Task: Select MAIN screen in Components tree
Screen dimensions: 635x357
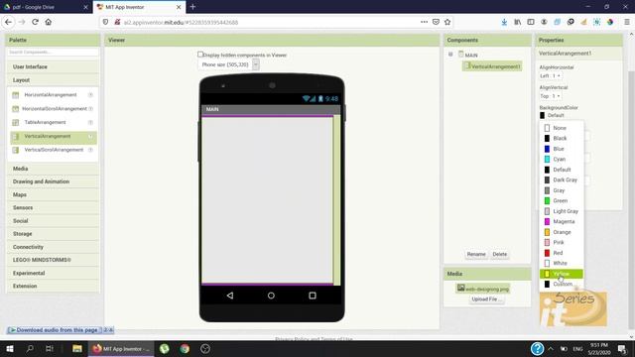Action: (470, 55)
